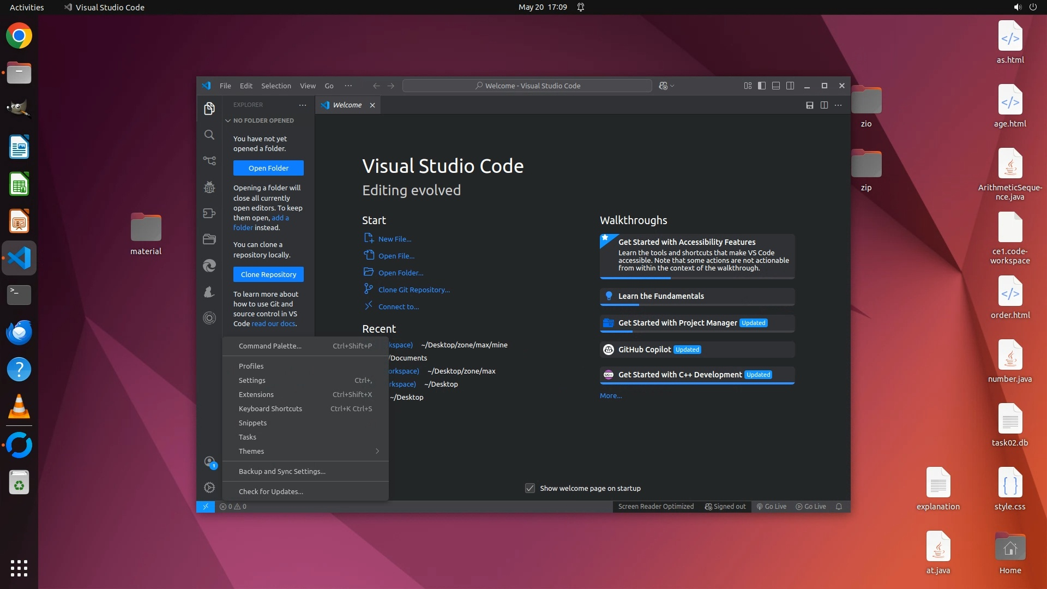
Task: Select Keyboard Shortcuts from the menu
Action: pyautogui.click(x=270, y=408)
